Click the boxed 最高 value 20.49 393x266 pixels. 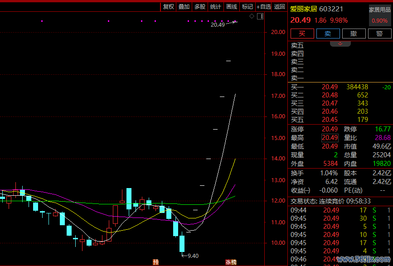[x=330, y=138]
